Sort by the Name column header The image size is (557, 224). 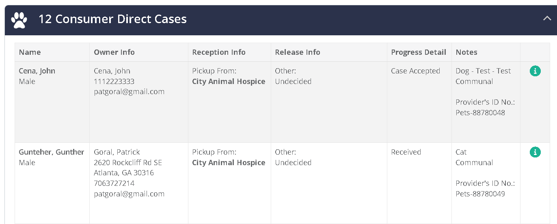tap(30, 52)
